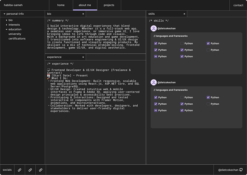This screenshot has width=247, height=175.
Task: Select university under education
Action: click(15, 34)
